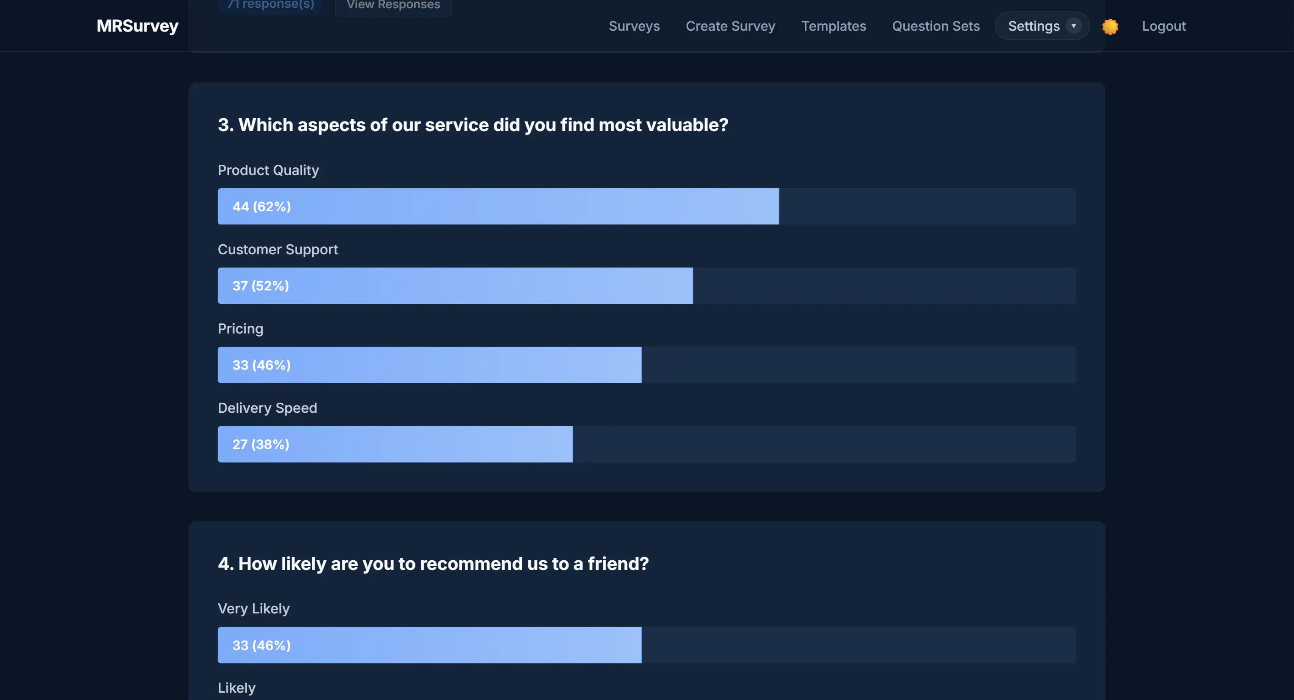1294x700 pixels.
Task: Open the Templates page
Action: pos(833,26)
